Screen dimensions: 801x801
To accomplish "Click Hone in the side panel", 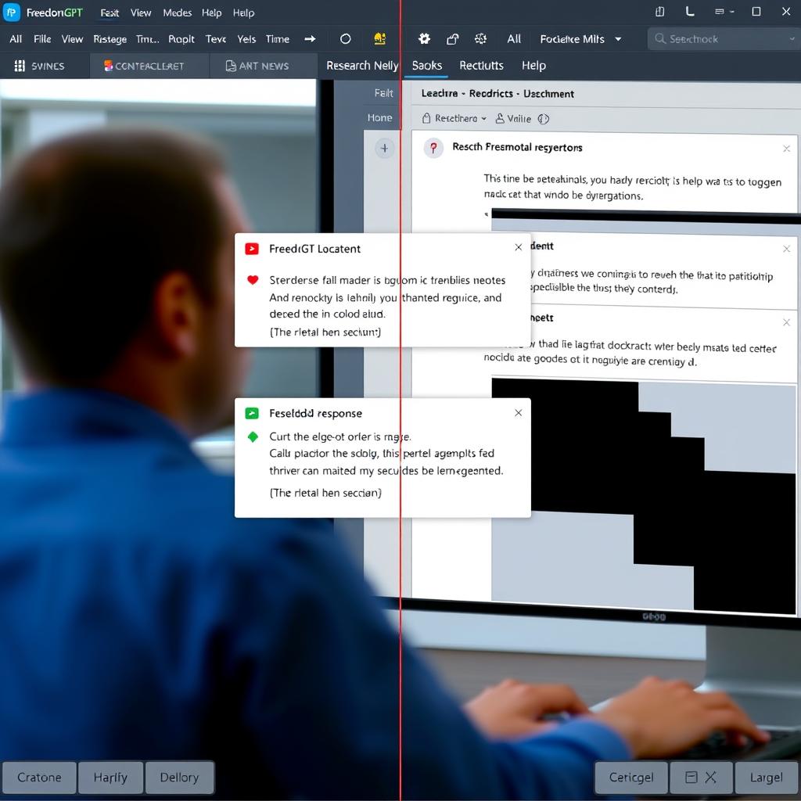I will [x=379, y=117].
